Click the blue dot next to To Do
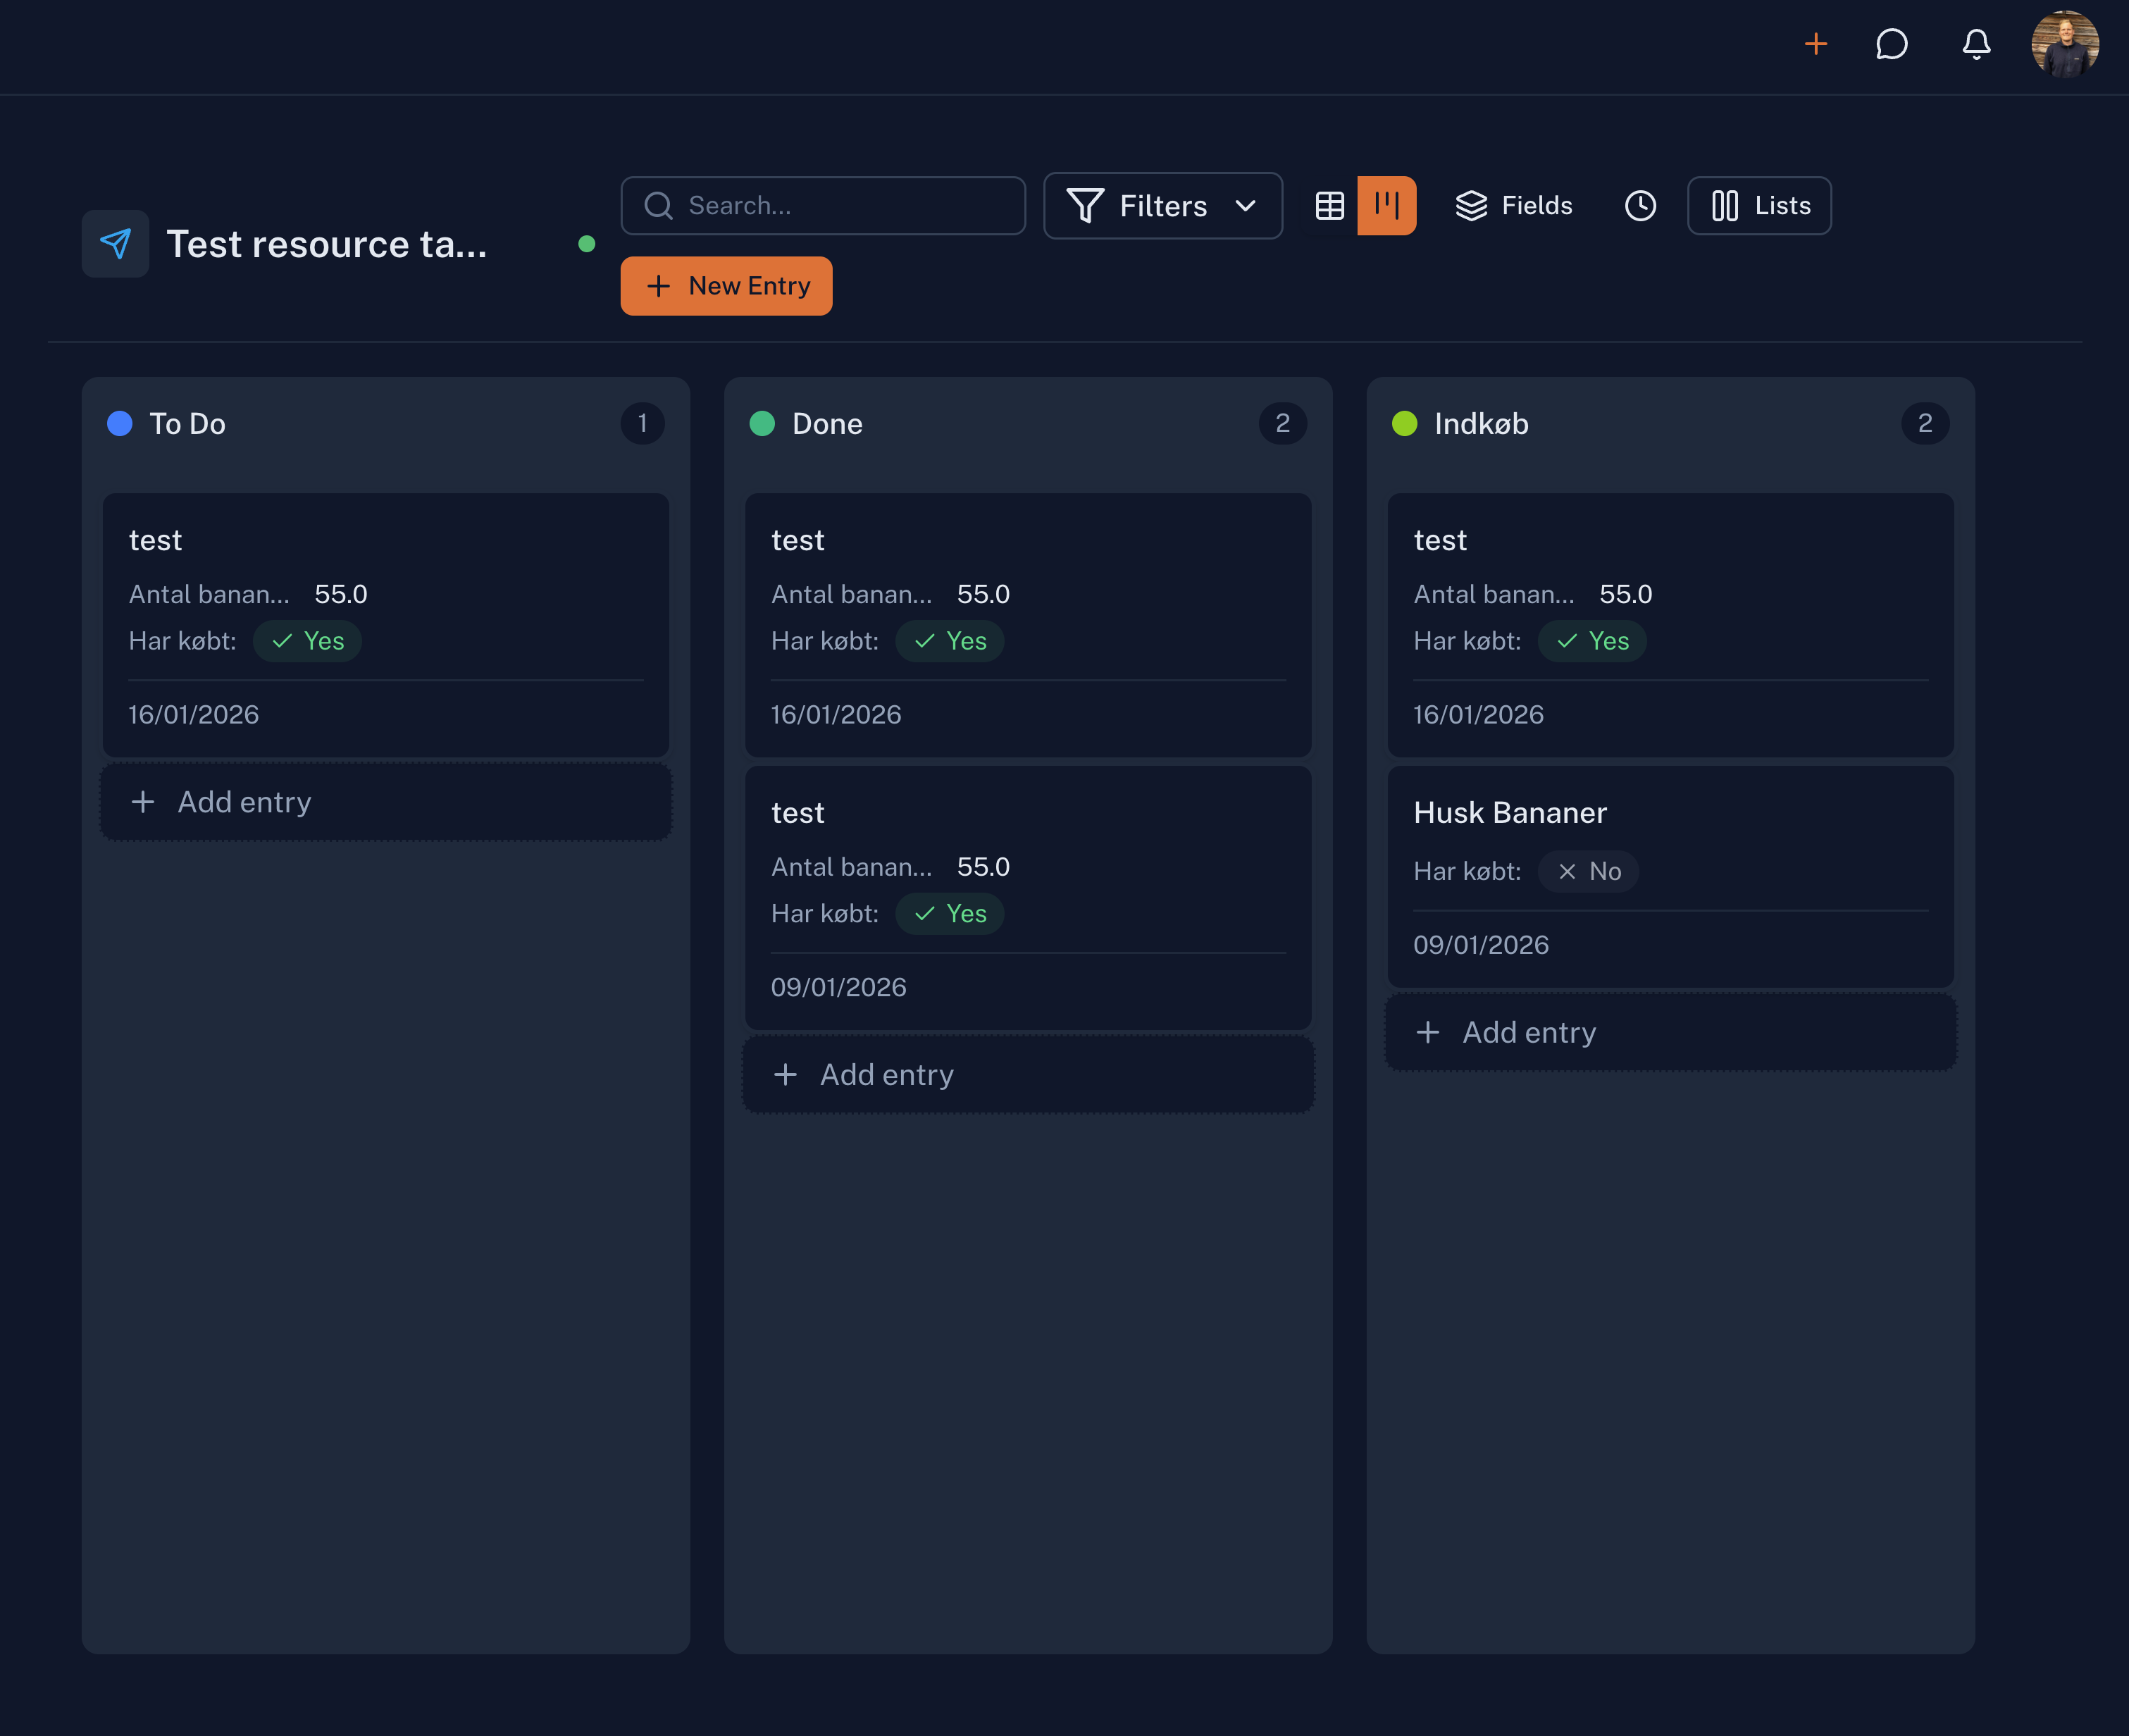The image size is (2129, 1736). tap(120, 423)
